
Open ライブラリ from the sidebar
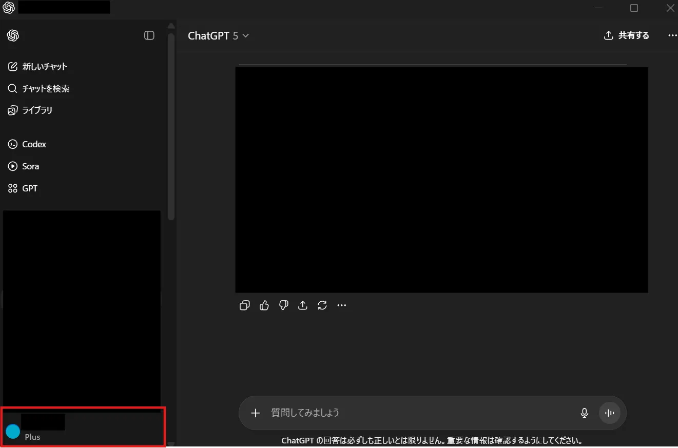click(x=37, y=110)
